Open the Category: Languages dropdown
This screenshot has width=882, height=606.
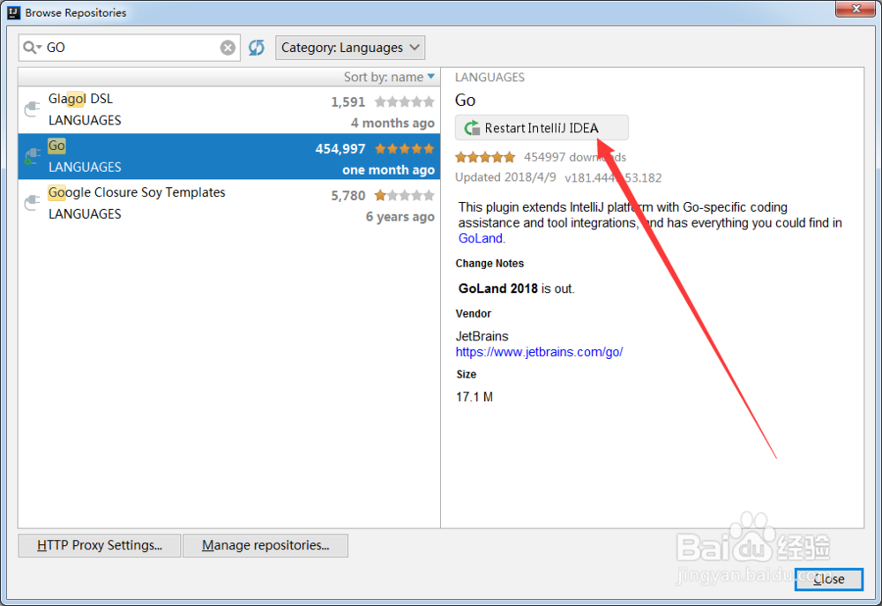click(x=350, y=48)
